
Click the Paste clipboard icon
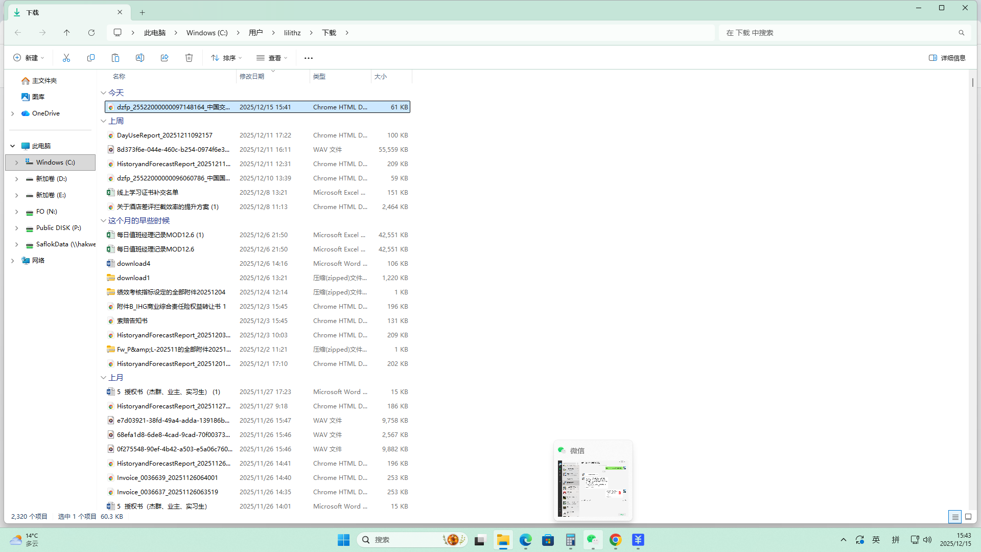pyautogui.click(x=115, y=58)
